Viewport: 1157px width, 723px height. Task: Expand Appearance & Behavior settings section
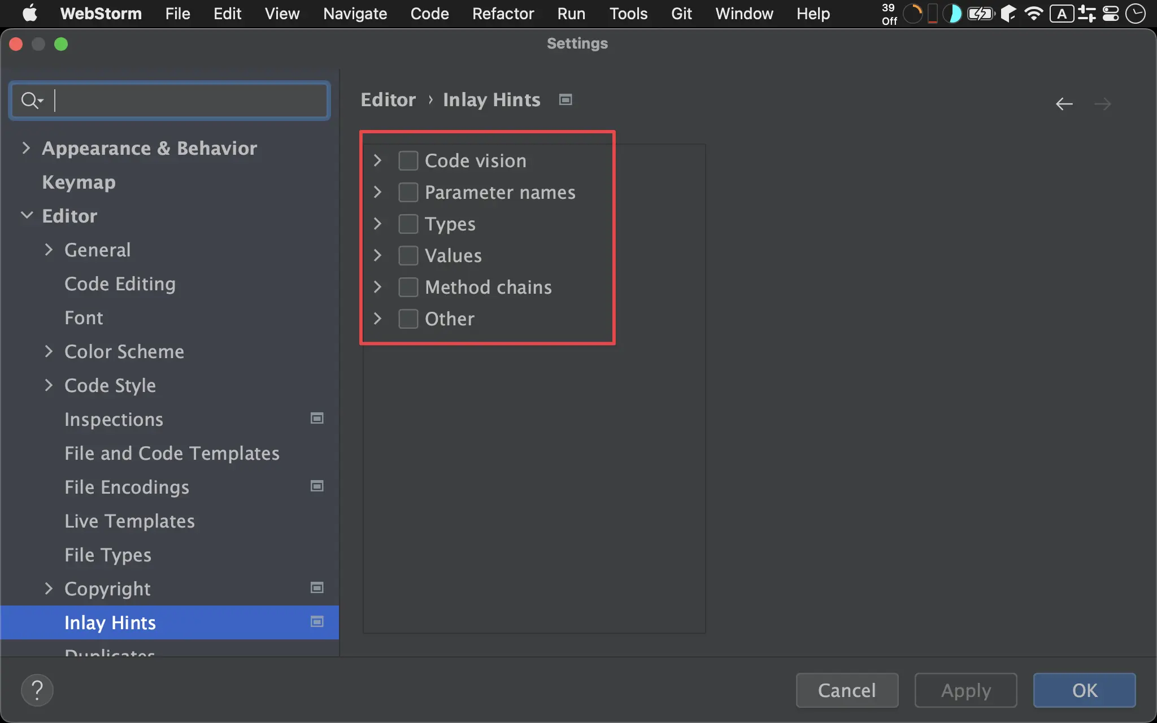pyautogui.click(x=26, y=148)
